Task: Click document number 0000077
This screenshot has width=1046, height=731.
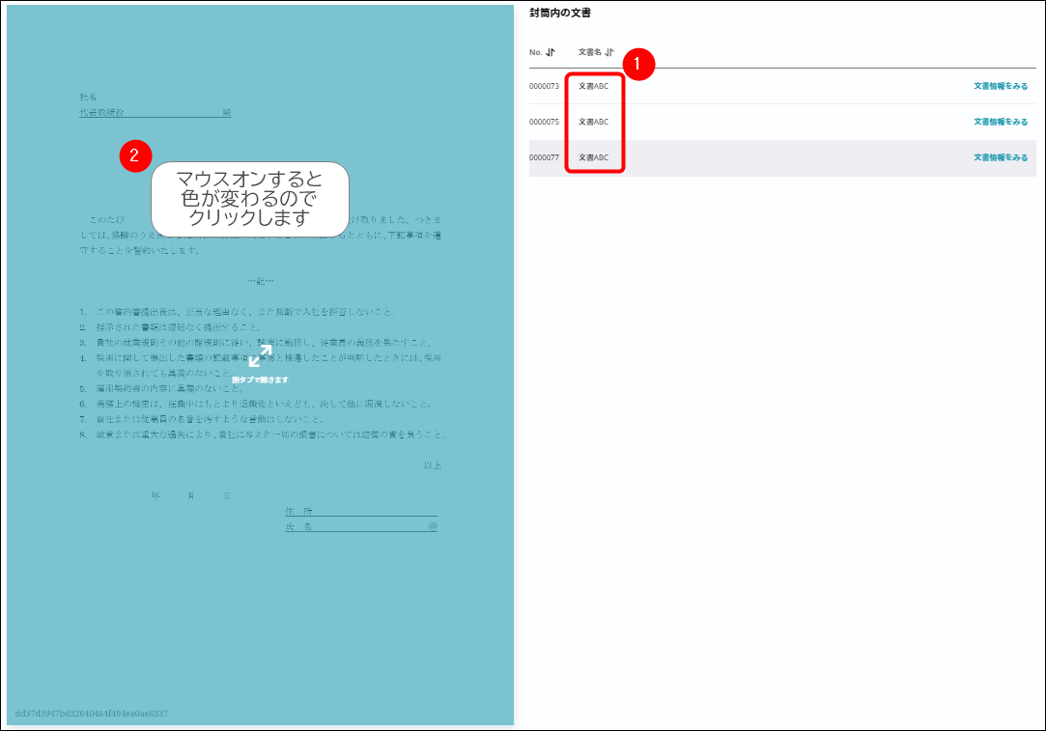Action: pyautogui.click(x=544, y=157)
